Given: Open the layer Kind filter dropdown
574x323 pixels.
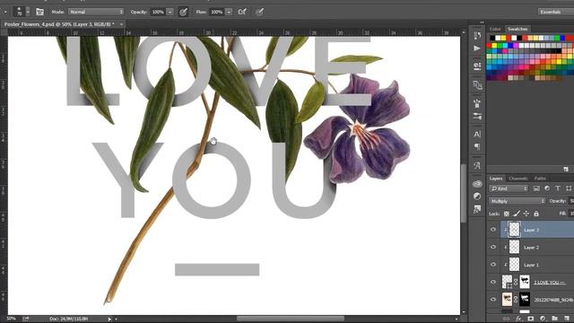Looking at the screenshot, I should point(509,188).
